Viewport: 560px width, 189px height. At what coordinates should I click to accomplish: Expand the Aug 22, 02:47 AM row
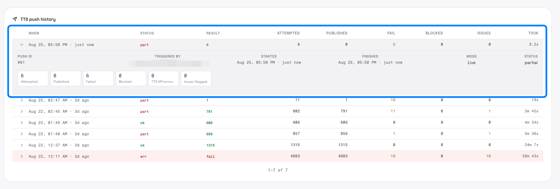tap(22, 100)
